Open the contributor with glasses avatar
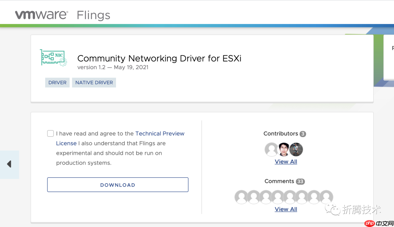Image resolution: width=394 pixels, height=227 pixels. [284, 149]
